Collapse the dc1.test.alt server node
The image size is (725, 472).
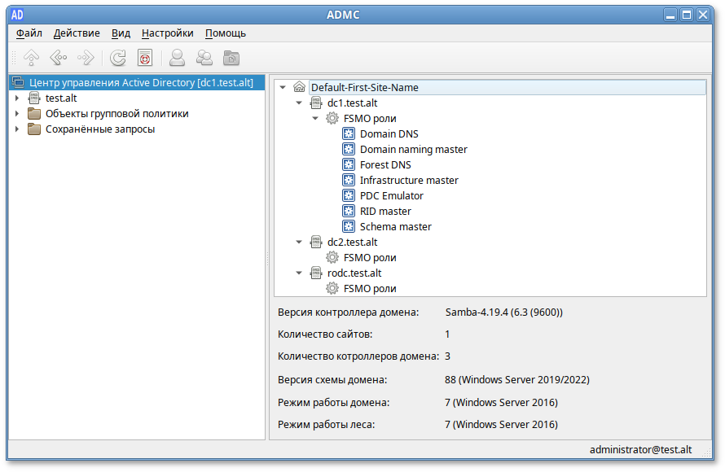point(299,103)
